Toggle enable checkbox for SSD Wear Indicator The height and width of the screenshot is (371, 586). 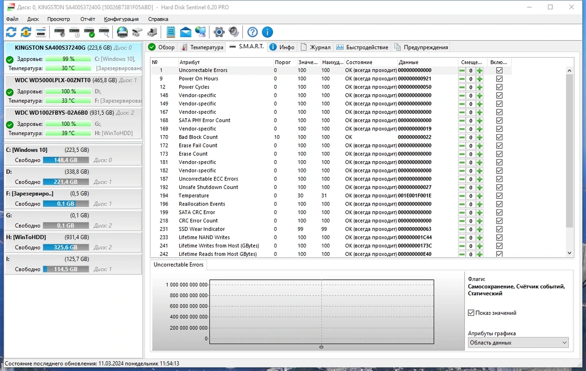tap(499, 229)
